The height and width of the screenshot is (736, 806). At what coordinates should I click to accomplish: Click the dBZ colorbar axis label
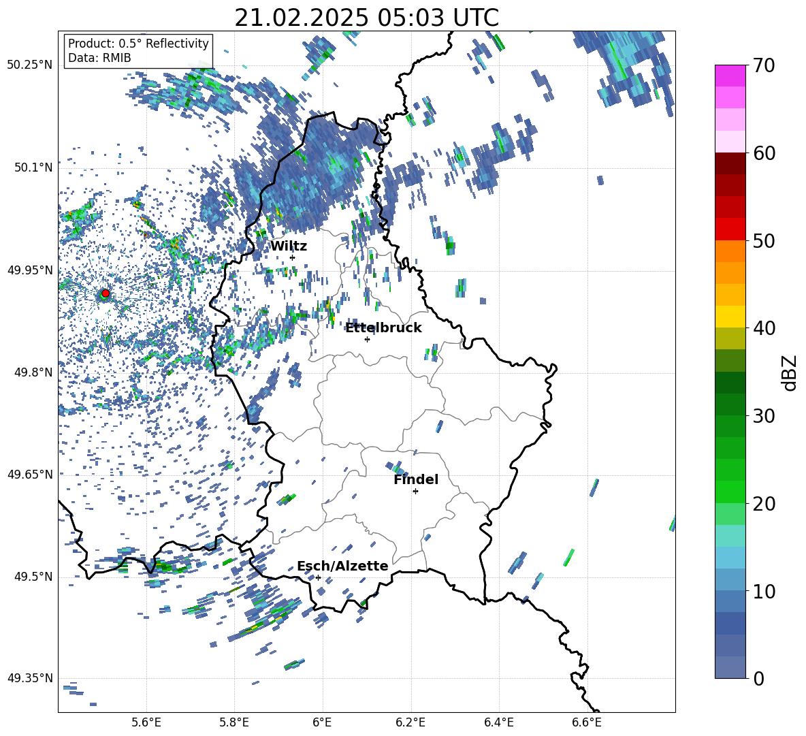(789, 372)
